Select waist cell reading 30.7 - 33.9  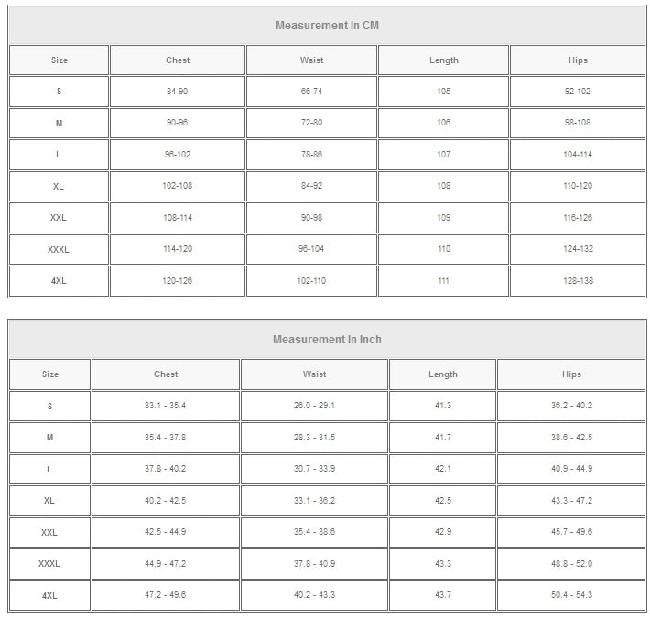[314, 469]
